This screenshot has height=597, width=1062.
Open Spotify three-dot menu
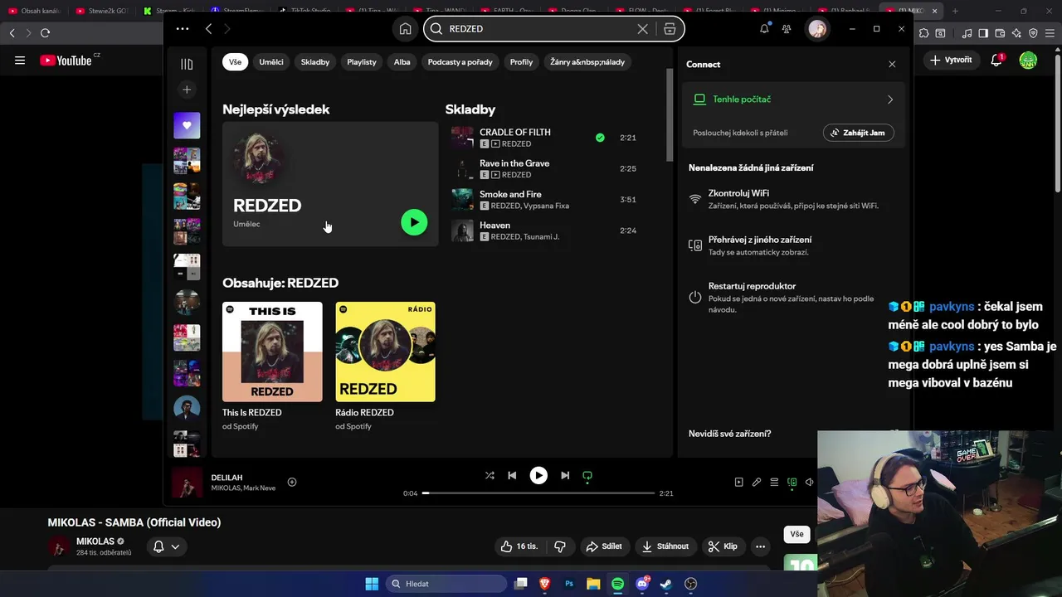(x=183, y=29)
